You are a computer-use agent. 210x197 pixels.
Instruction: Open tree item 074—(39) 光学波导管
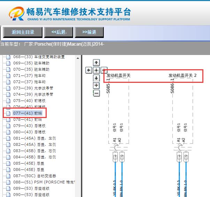pyautogui.click(x=33, y=94)
